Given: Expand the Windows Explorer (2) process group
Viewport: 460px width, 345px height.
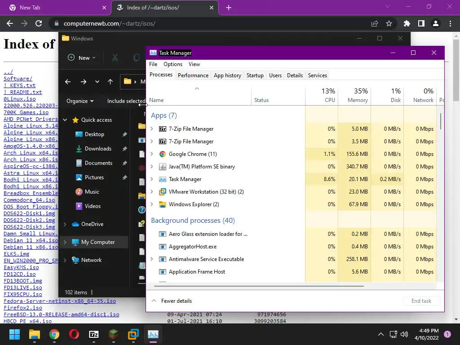Looking at the screenshot, I should [152, 204].
